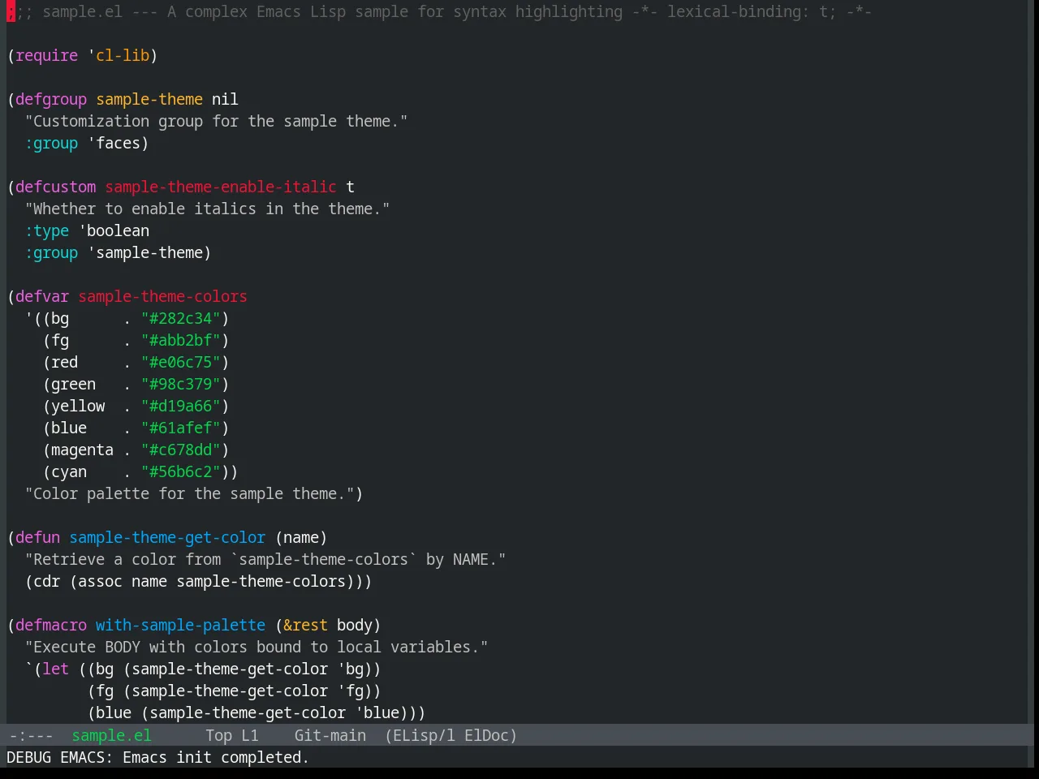Click with-sample-palette macro name
1039x779 pixels.
(x=180, y=625)
